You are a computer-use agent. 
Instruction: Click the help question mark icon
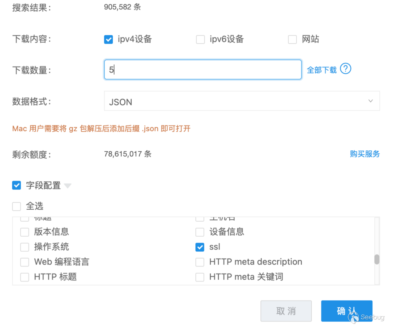[345, 69]
